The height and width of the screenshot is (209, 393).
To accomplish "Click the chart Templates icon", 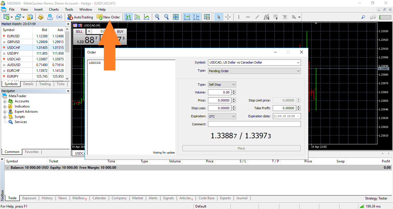I will click(207, 17).
